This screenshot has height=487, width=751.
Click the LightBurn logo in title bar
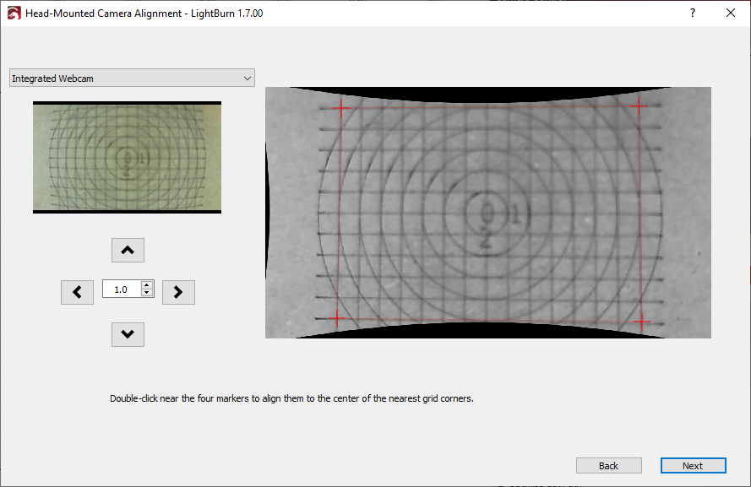point(13,13)
